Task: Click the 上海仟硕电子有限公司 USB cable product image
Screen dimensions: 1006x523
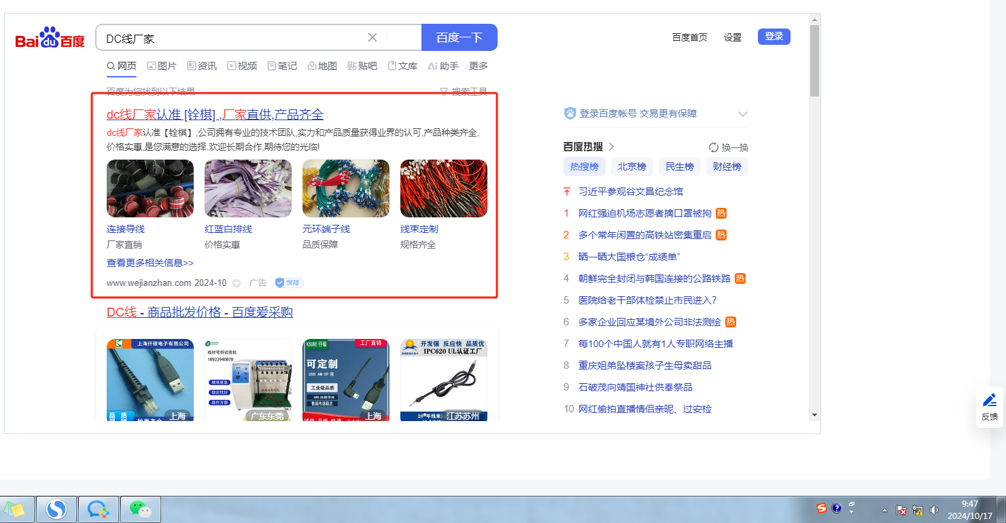Action: click(x=150, y=380)
